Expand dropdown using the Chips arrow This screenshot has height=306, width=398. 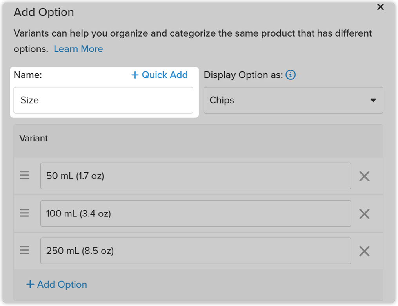tap(373, 100)
